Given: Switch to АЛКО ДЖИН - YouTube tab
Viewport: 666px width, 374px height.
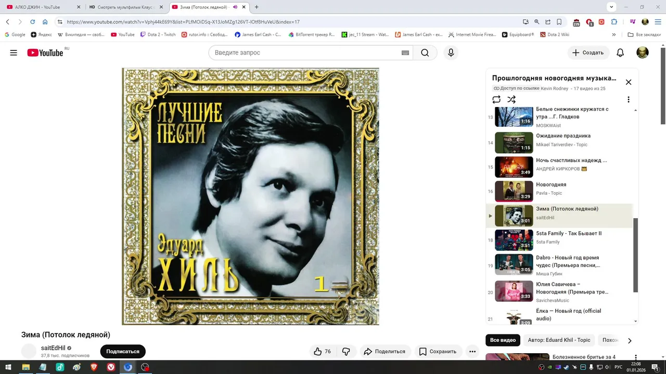Looking at the screenshot, I should click(x=43, y=7).
